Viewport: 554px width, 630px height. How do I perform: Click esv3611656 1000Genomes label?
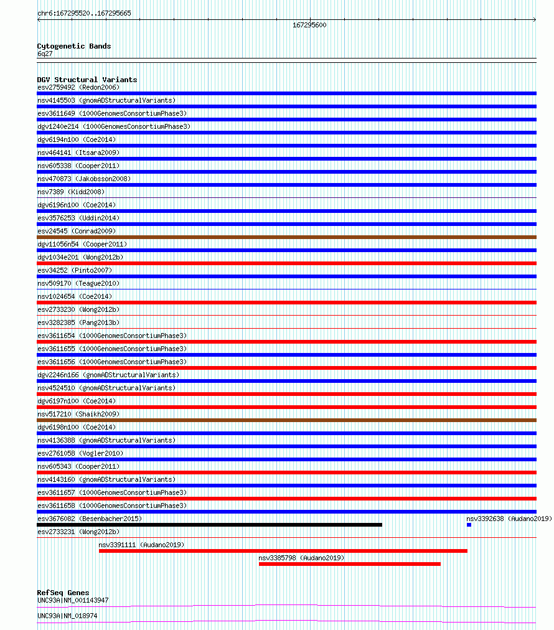(112, 362)
